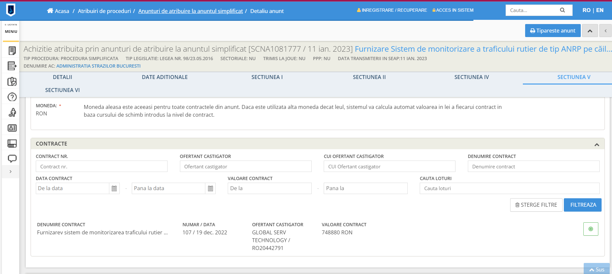Image resolution: width=612 pixels, height=274 pixels.
Task: Click the up chevron button beside Tipareste anunt
Action: point(590,31)
